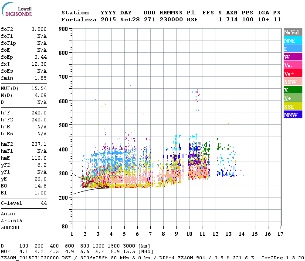Click the date Set28 in header

coord(130,20)
